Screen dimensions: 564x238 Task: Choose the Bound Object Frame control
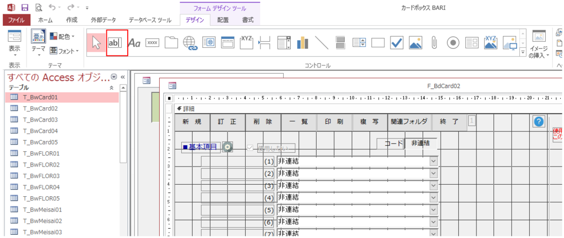click(490, 42)
